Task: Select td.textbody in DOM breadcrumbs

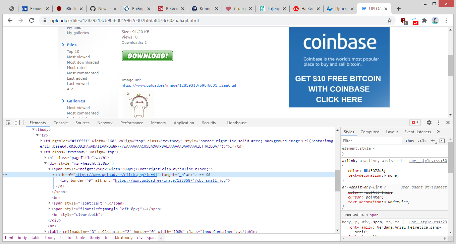Action: coord(122,238)
